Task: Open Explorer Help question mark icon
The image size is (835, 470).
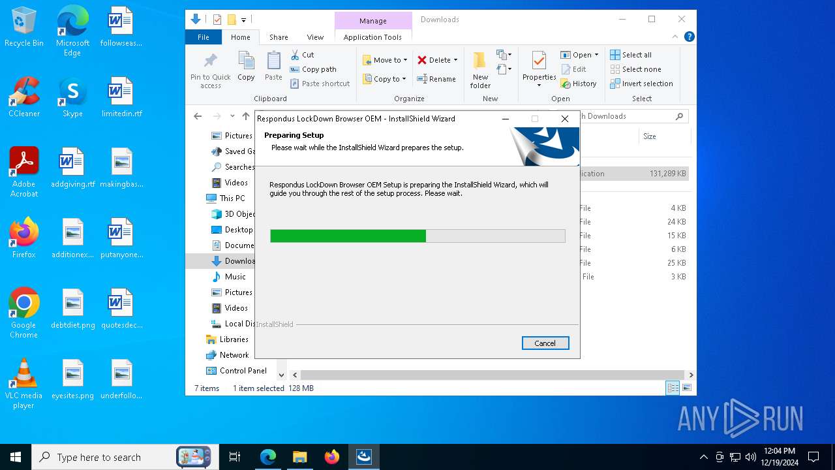Action: point(689,37)
